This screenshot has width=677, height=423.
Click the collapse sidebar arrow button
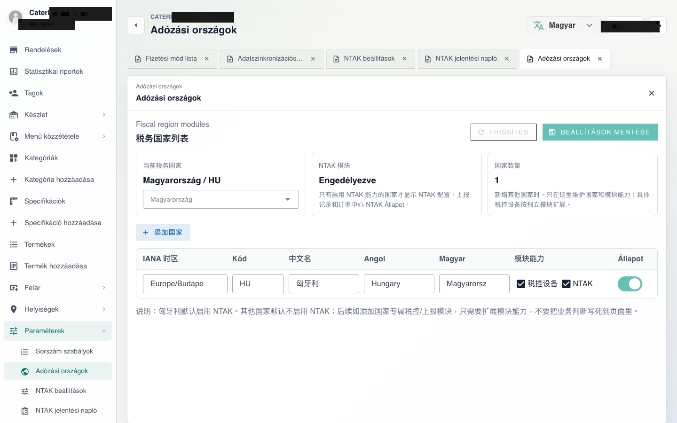coord(136,25)
